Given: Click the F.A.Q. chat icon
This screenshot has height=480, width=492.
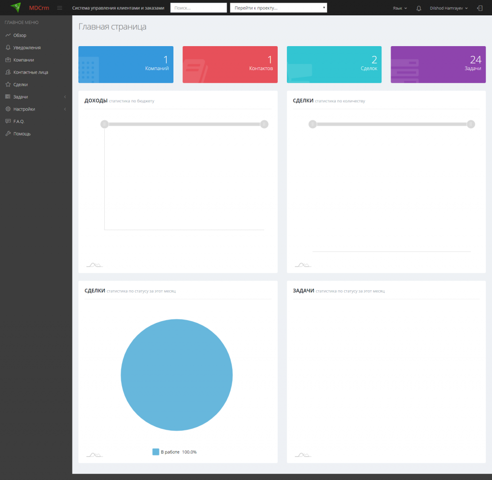Looking at the screenshot, I should pos(8,121).
